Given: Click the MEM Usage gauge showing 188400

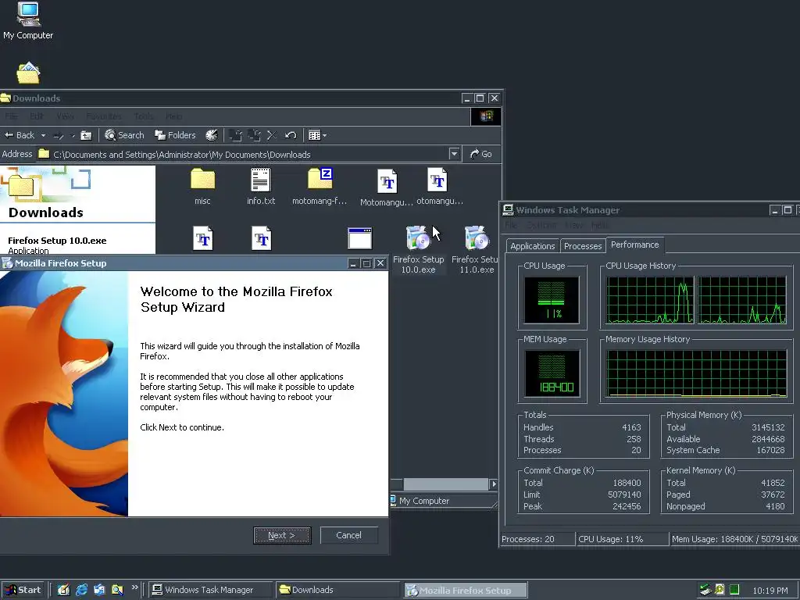Looking at the screenshot, I should click(x=552, y=373).
